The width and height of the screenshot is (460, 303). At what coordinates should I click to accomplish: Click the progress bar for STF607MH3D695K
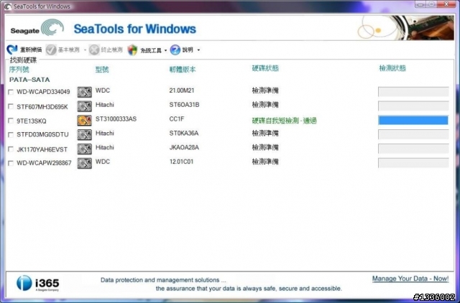413,106
